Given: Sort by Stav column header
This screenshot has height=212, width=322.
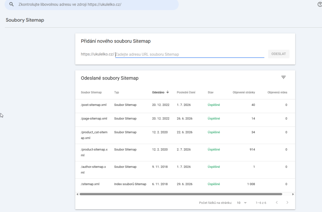Looking at the screenshot, I should (x=210, y=92).
